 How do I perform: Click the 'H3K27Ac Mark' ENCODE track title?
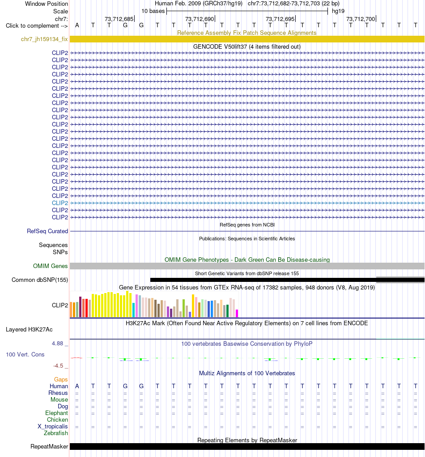247,323
